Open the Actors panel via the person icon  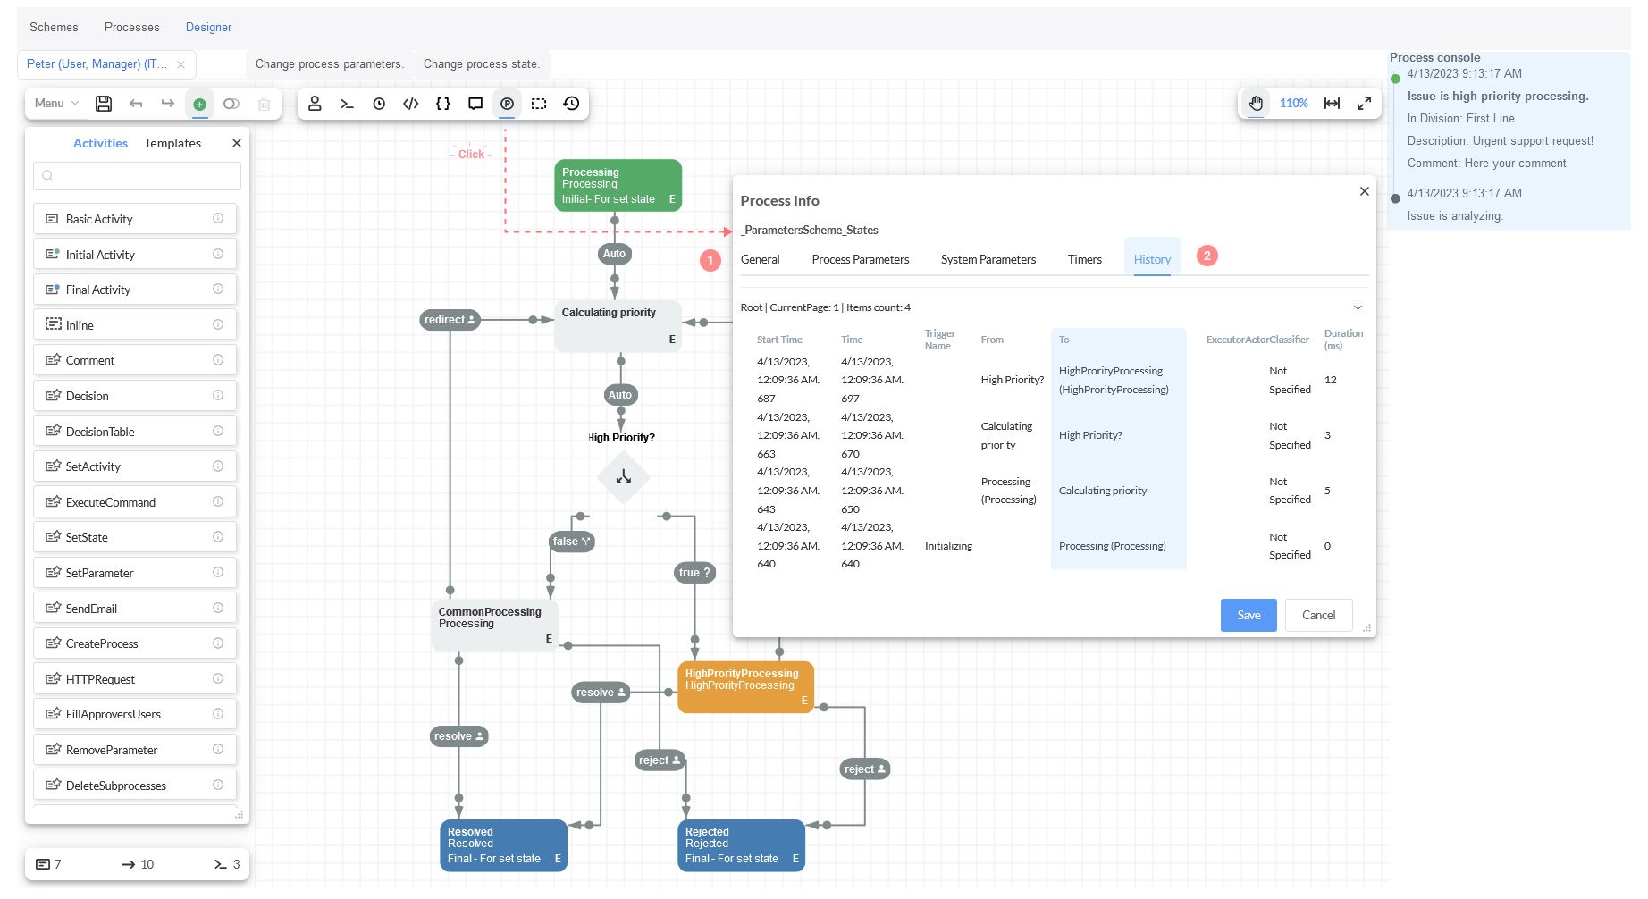click(x=315, y=104)
